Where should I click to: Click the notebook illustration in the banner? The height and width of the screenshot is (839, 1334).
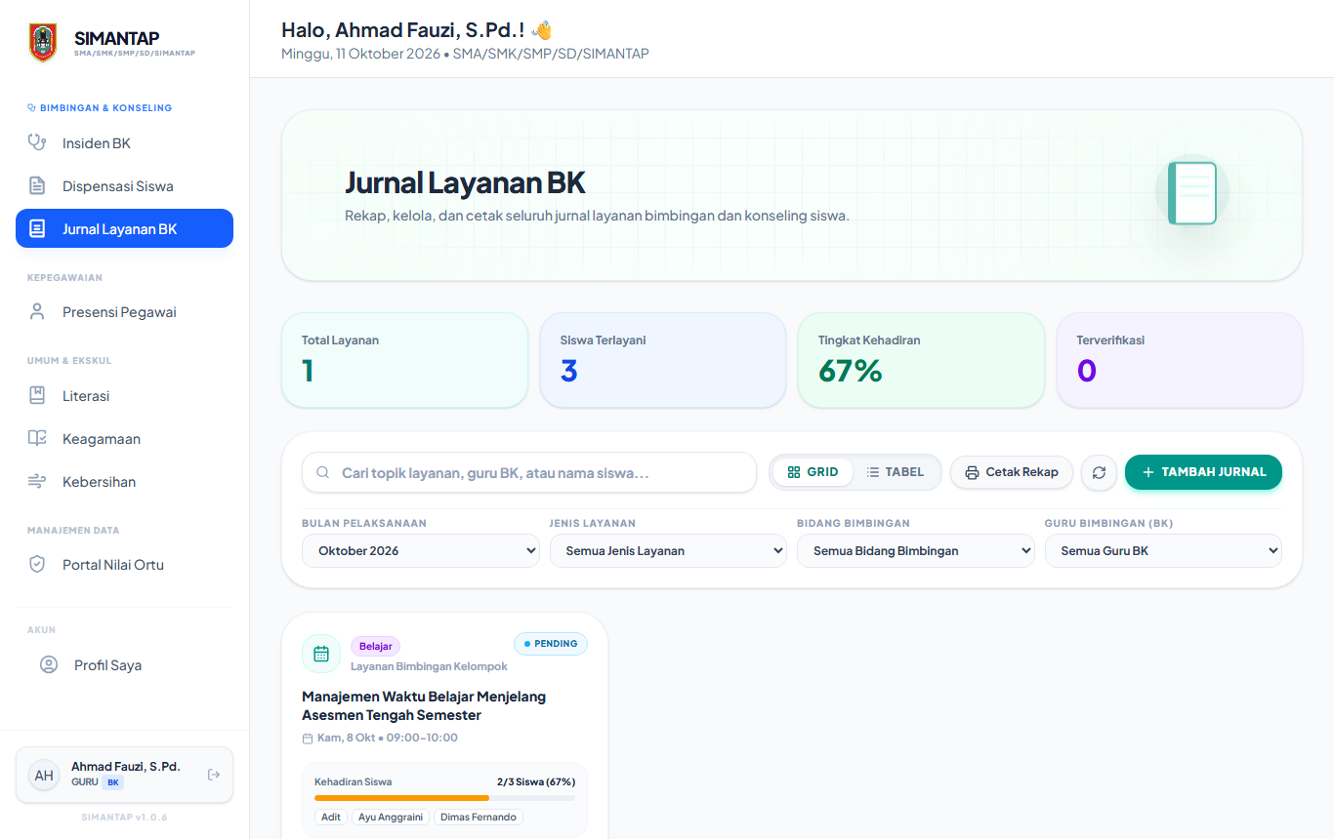click(1191, 193)
